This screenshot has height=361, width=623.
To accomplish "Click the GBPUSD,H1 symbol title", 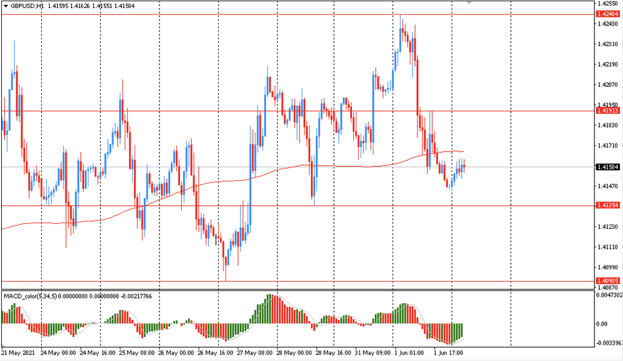I will (x=27, y=6).
